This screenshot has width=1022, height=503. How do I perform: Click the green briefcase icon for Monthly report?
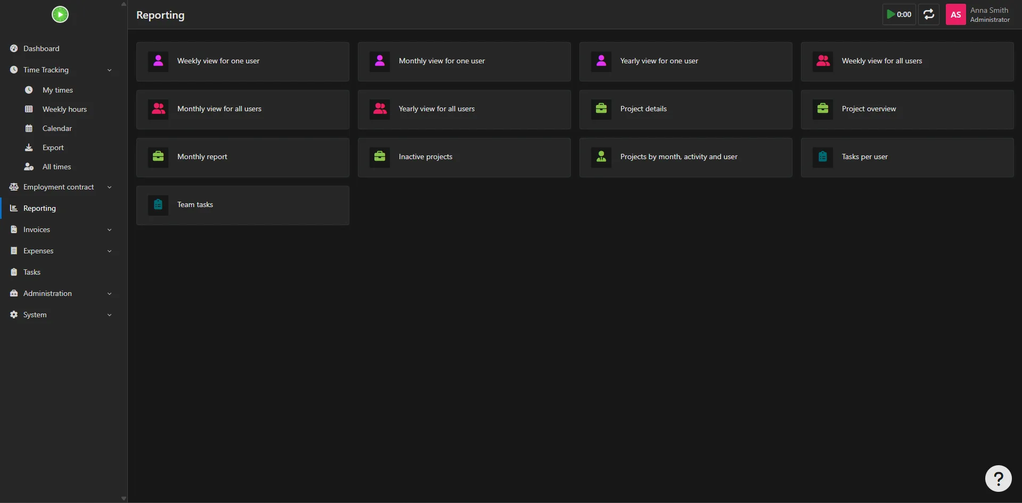(x=158, y=157)
